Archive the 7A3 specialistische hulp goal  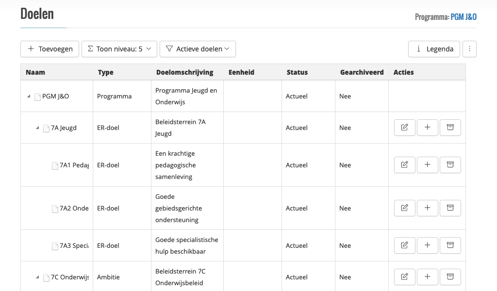pos(450,245)
